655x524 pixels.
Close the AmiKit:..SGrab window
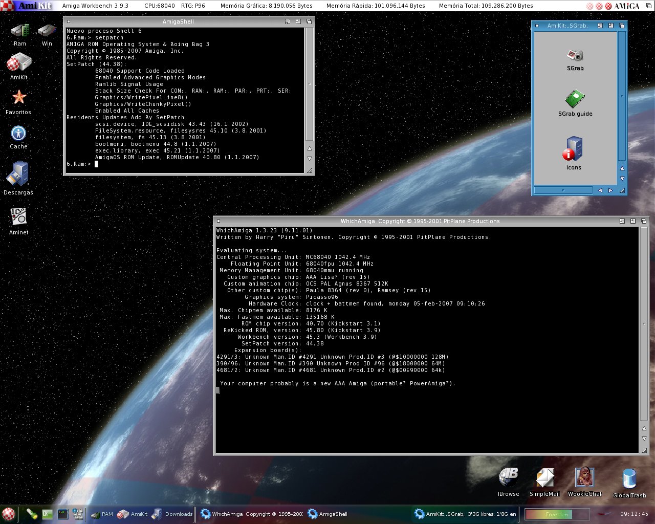click(x=537, y=26)
